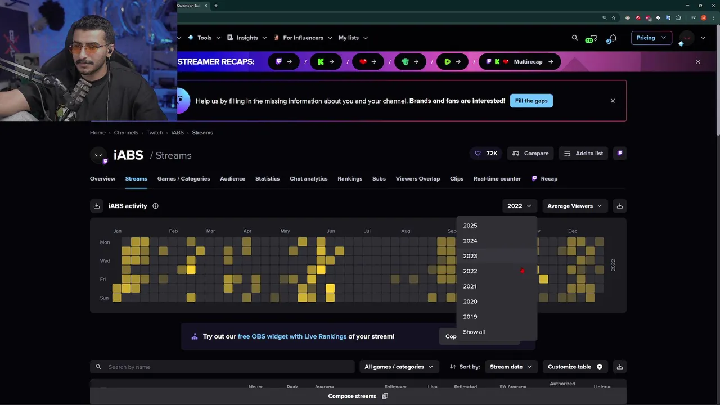Viewport: 720px width, 405px height.
Task: Open the Multirecap pill
Action: (520, 62)
